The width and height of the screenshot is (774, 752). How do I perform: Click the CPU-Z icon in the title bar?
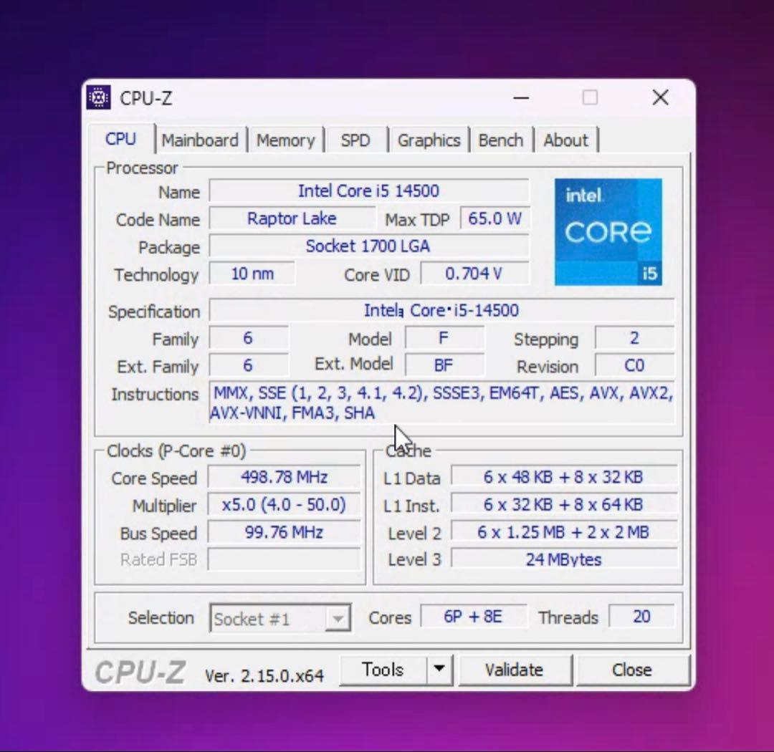point(98,97)
